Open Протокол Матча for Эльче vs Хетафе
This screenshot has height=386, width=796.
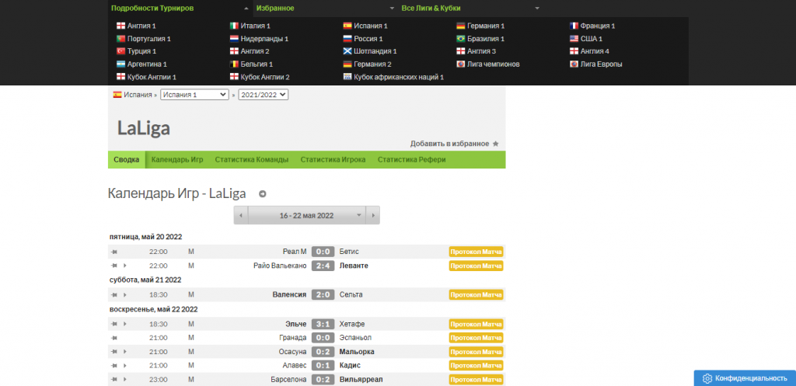coord(476,324)
